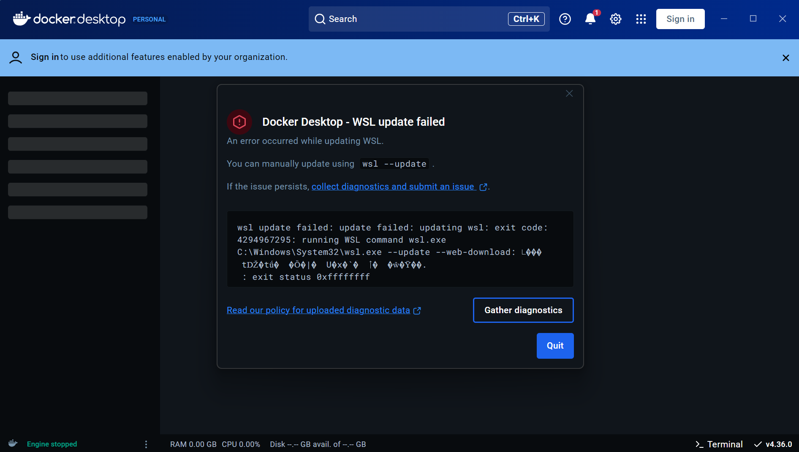Viewport: 799px width, 452px height.
Task: Click the Sign in link in banner
Action: coord(44,57)
